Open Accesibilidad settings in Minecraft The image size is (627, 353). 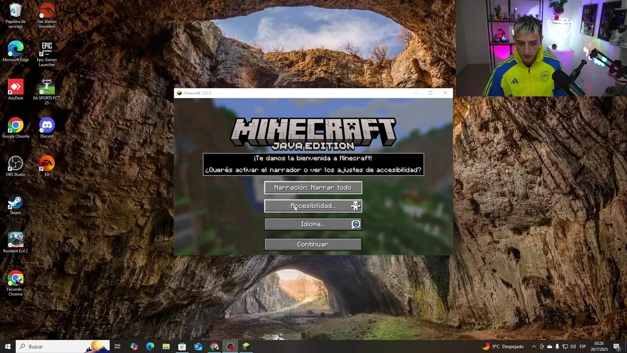tap(313, 206)
